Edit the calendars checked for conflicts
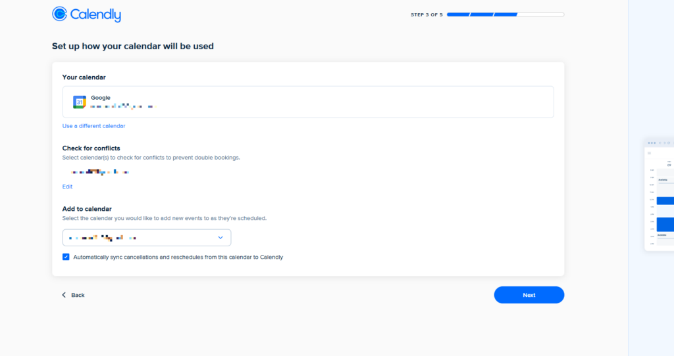This screenshot has width=674, height=356. (x=67, y=187)
